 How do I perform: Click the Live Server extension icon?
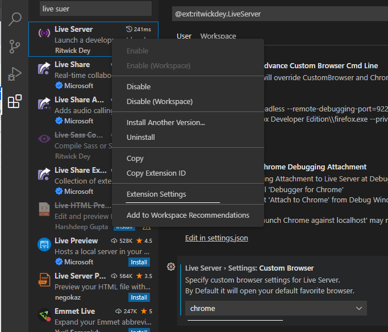[x=44, y=32]
